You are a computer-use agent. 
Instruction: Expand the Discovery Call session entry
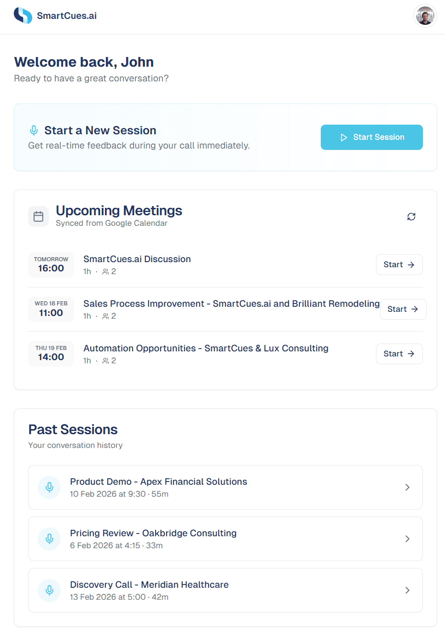[407, 590]
